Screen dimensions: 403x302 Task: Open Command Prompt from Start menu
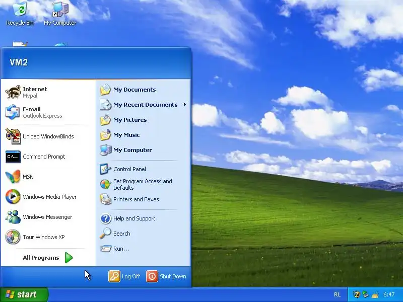pos(48,157)
